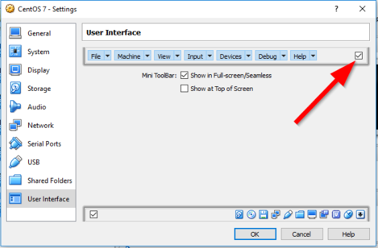Click the video capture status bar indicator
Image resolution: width=378 pixels, height=248 pixels.
coord(324,215)
